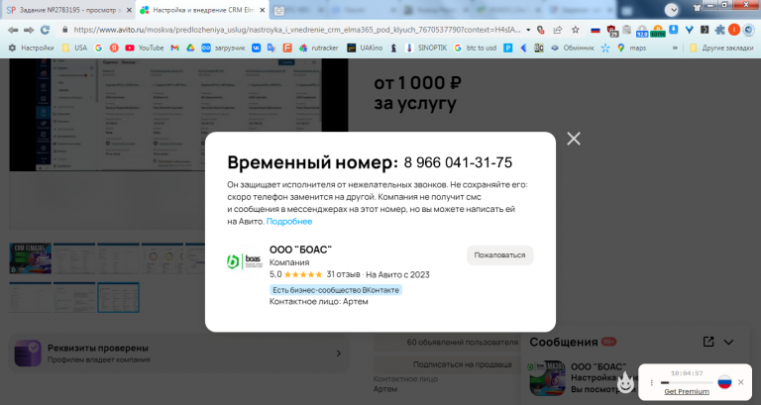The image size is (761, 405).
Task: Open the Другие закладки folder
Action: (721, 48)
